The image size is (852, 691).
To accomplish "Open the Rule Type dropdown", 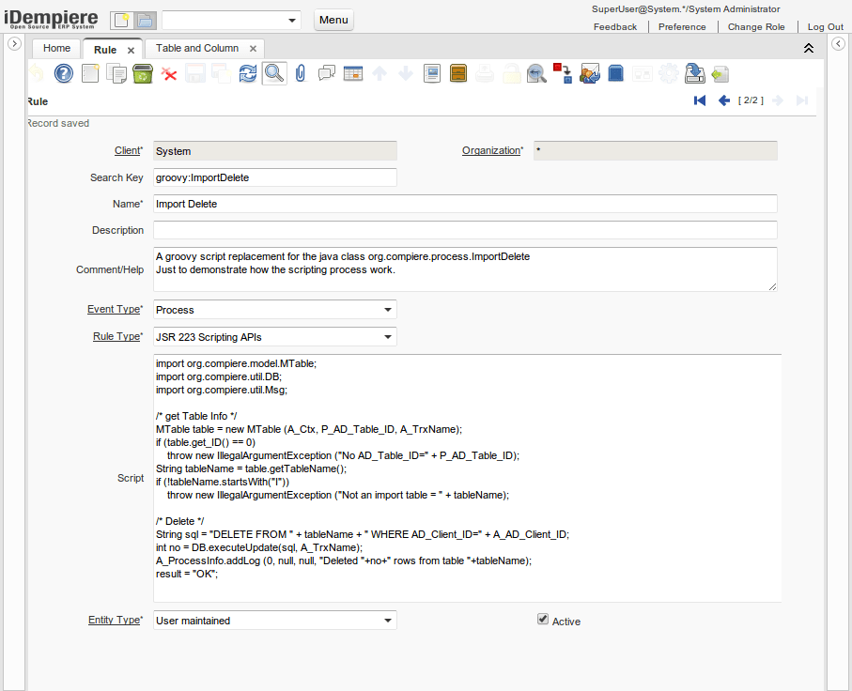I will (387, 337).
